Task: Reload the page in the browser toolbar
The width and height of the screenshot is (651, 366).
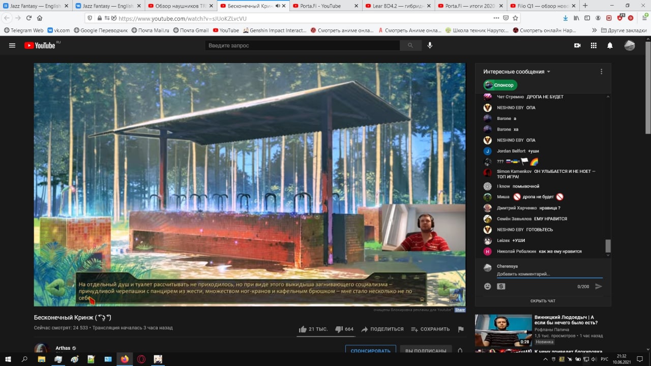Action: [x=28, y=18]
